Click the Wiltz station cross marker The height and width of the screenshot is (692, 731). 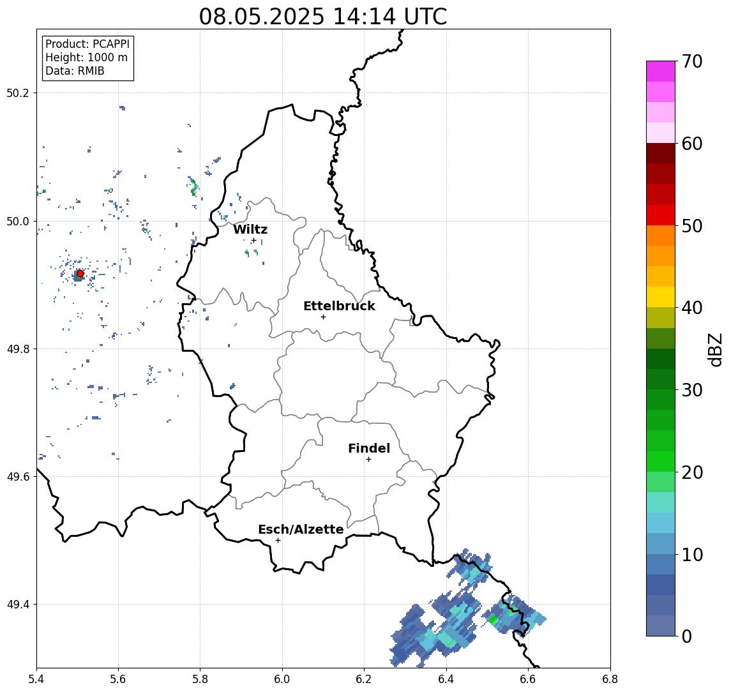click(253, 241)
